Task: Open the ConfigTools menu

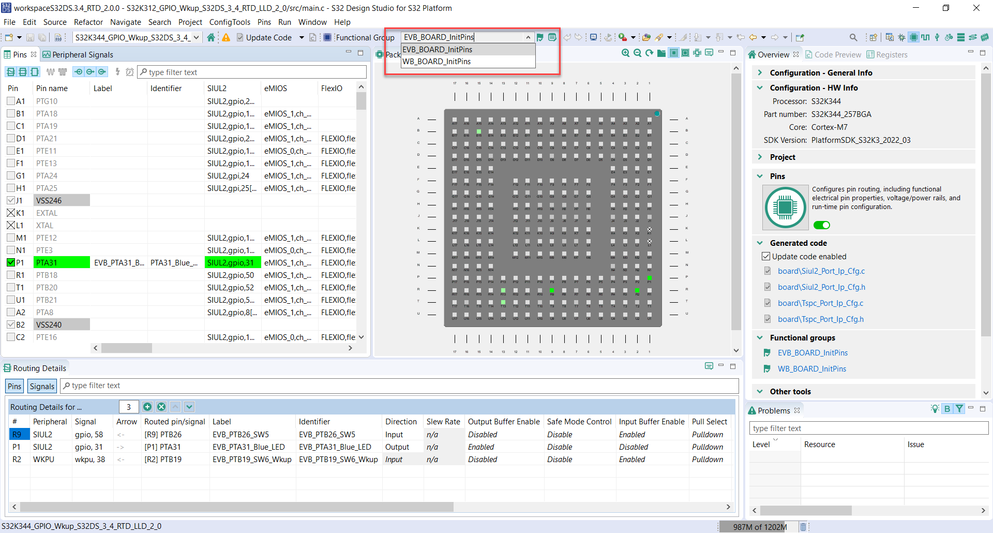Action: point(230,22)
